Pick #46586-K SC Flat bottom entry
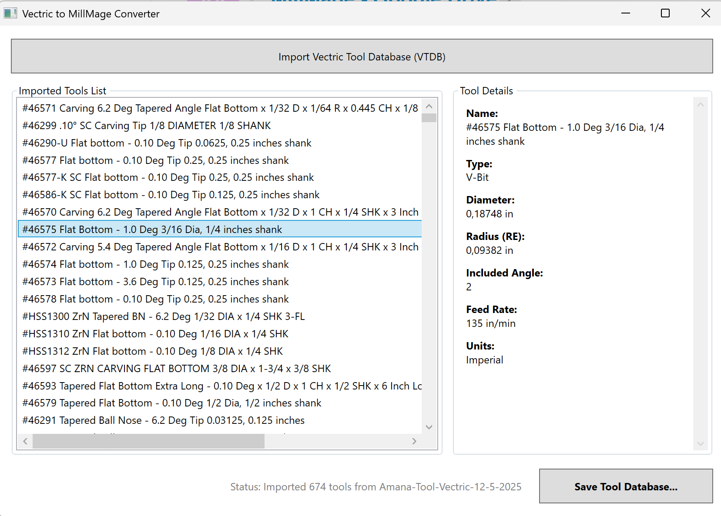The height and width of the screenshot is (516, 721). tap(171, 195)
